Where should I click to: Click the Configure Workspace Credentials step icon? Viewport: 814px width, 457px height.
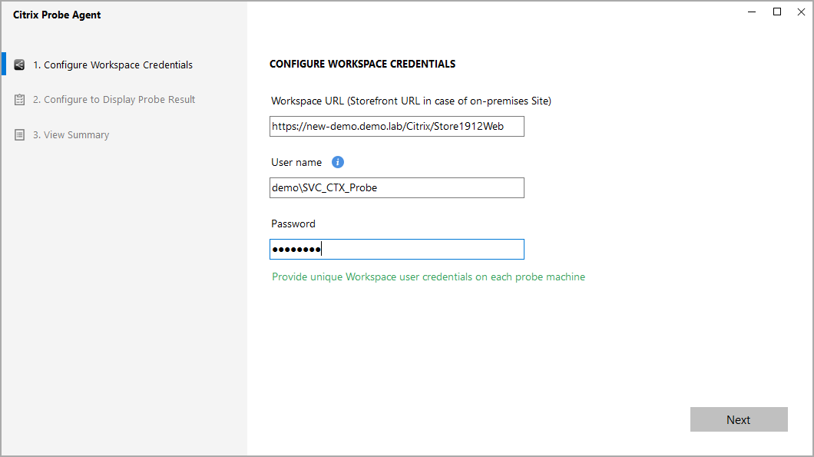[20, 65]
